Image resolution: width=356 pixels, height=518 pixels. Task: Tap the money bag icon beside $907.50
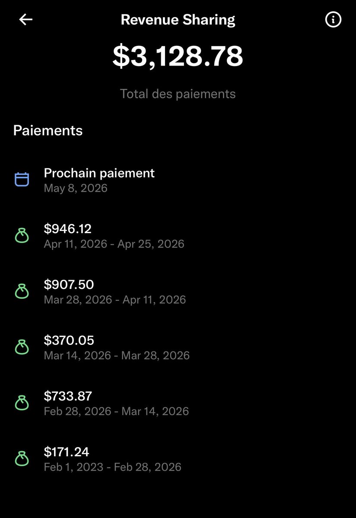22,291
